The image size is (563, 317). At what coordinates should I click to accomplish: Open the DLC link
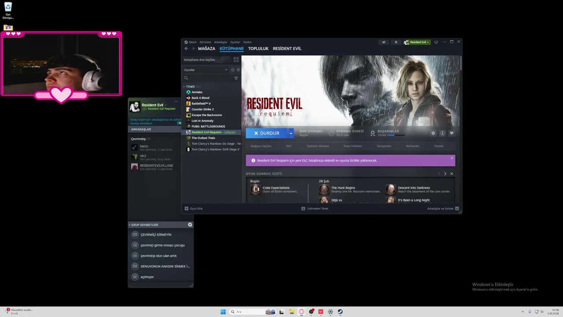289,146
